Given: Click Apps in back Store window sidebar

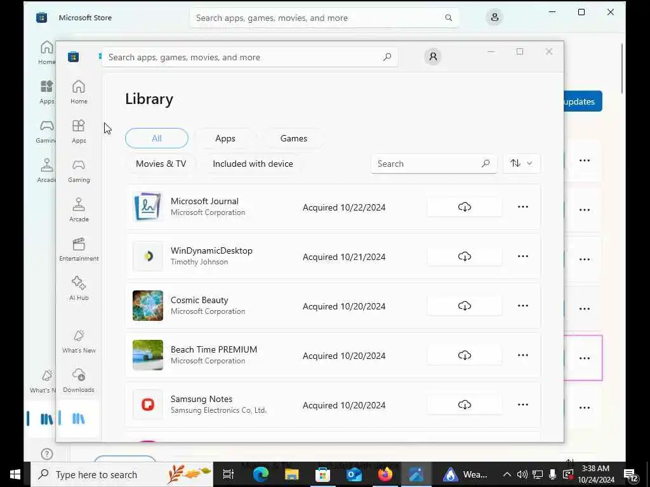Looking at the screenshot, I should tap(47, 92).
